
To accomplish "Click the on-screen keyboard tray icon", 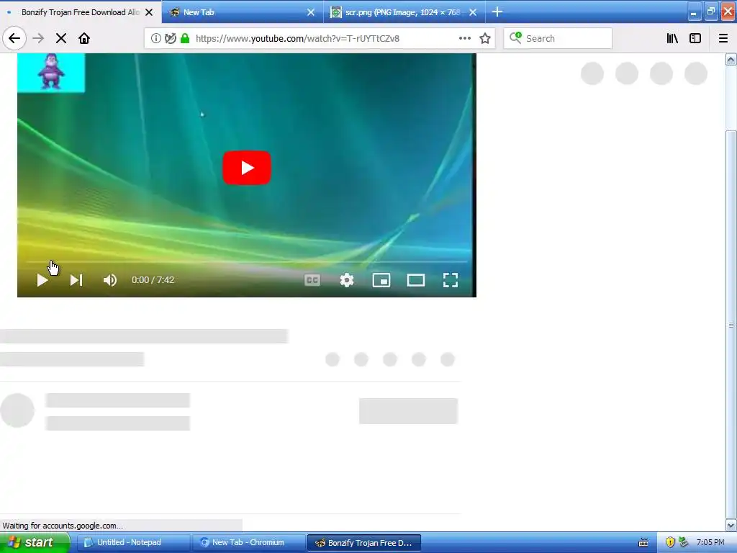I will point(643,543).
